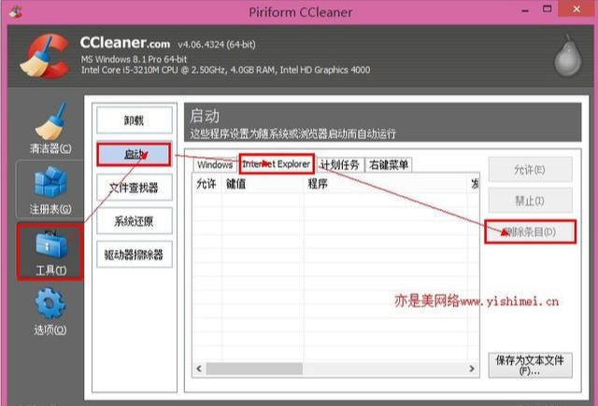Open the Cleaner (清洁器) section
The height and width of the screenshot is (406, 598).
coord(50,128)
